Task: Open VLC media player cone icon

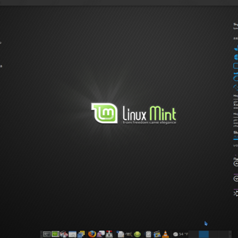Action: point(165,234)
